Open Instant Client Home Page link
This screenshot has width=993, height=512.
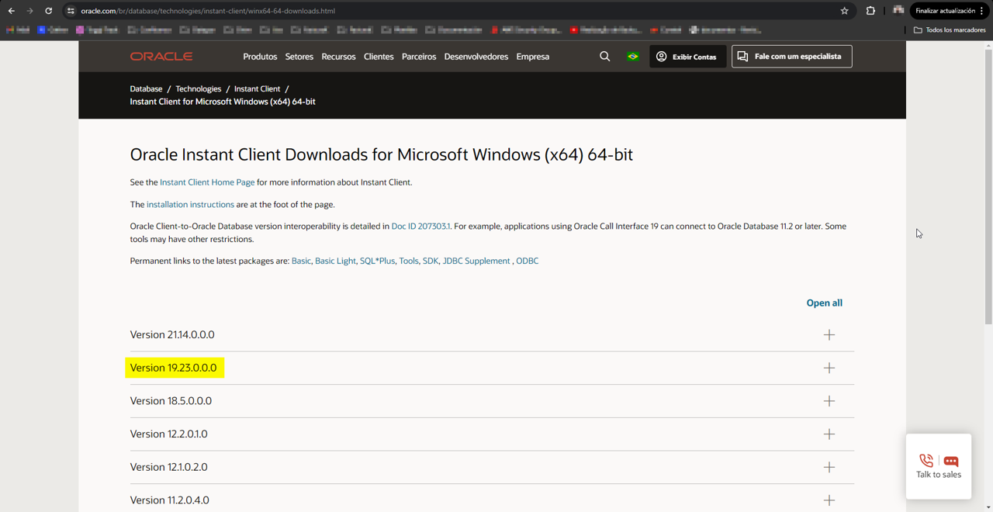[207, 182]
